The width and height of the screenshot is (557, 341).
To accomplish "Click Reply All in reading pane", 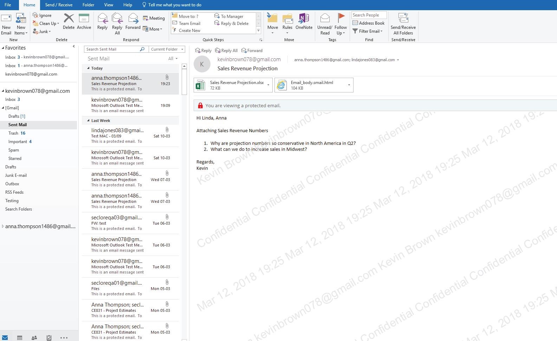I will pyautogui.click(x=226, y=51).
